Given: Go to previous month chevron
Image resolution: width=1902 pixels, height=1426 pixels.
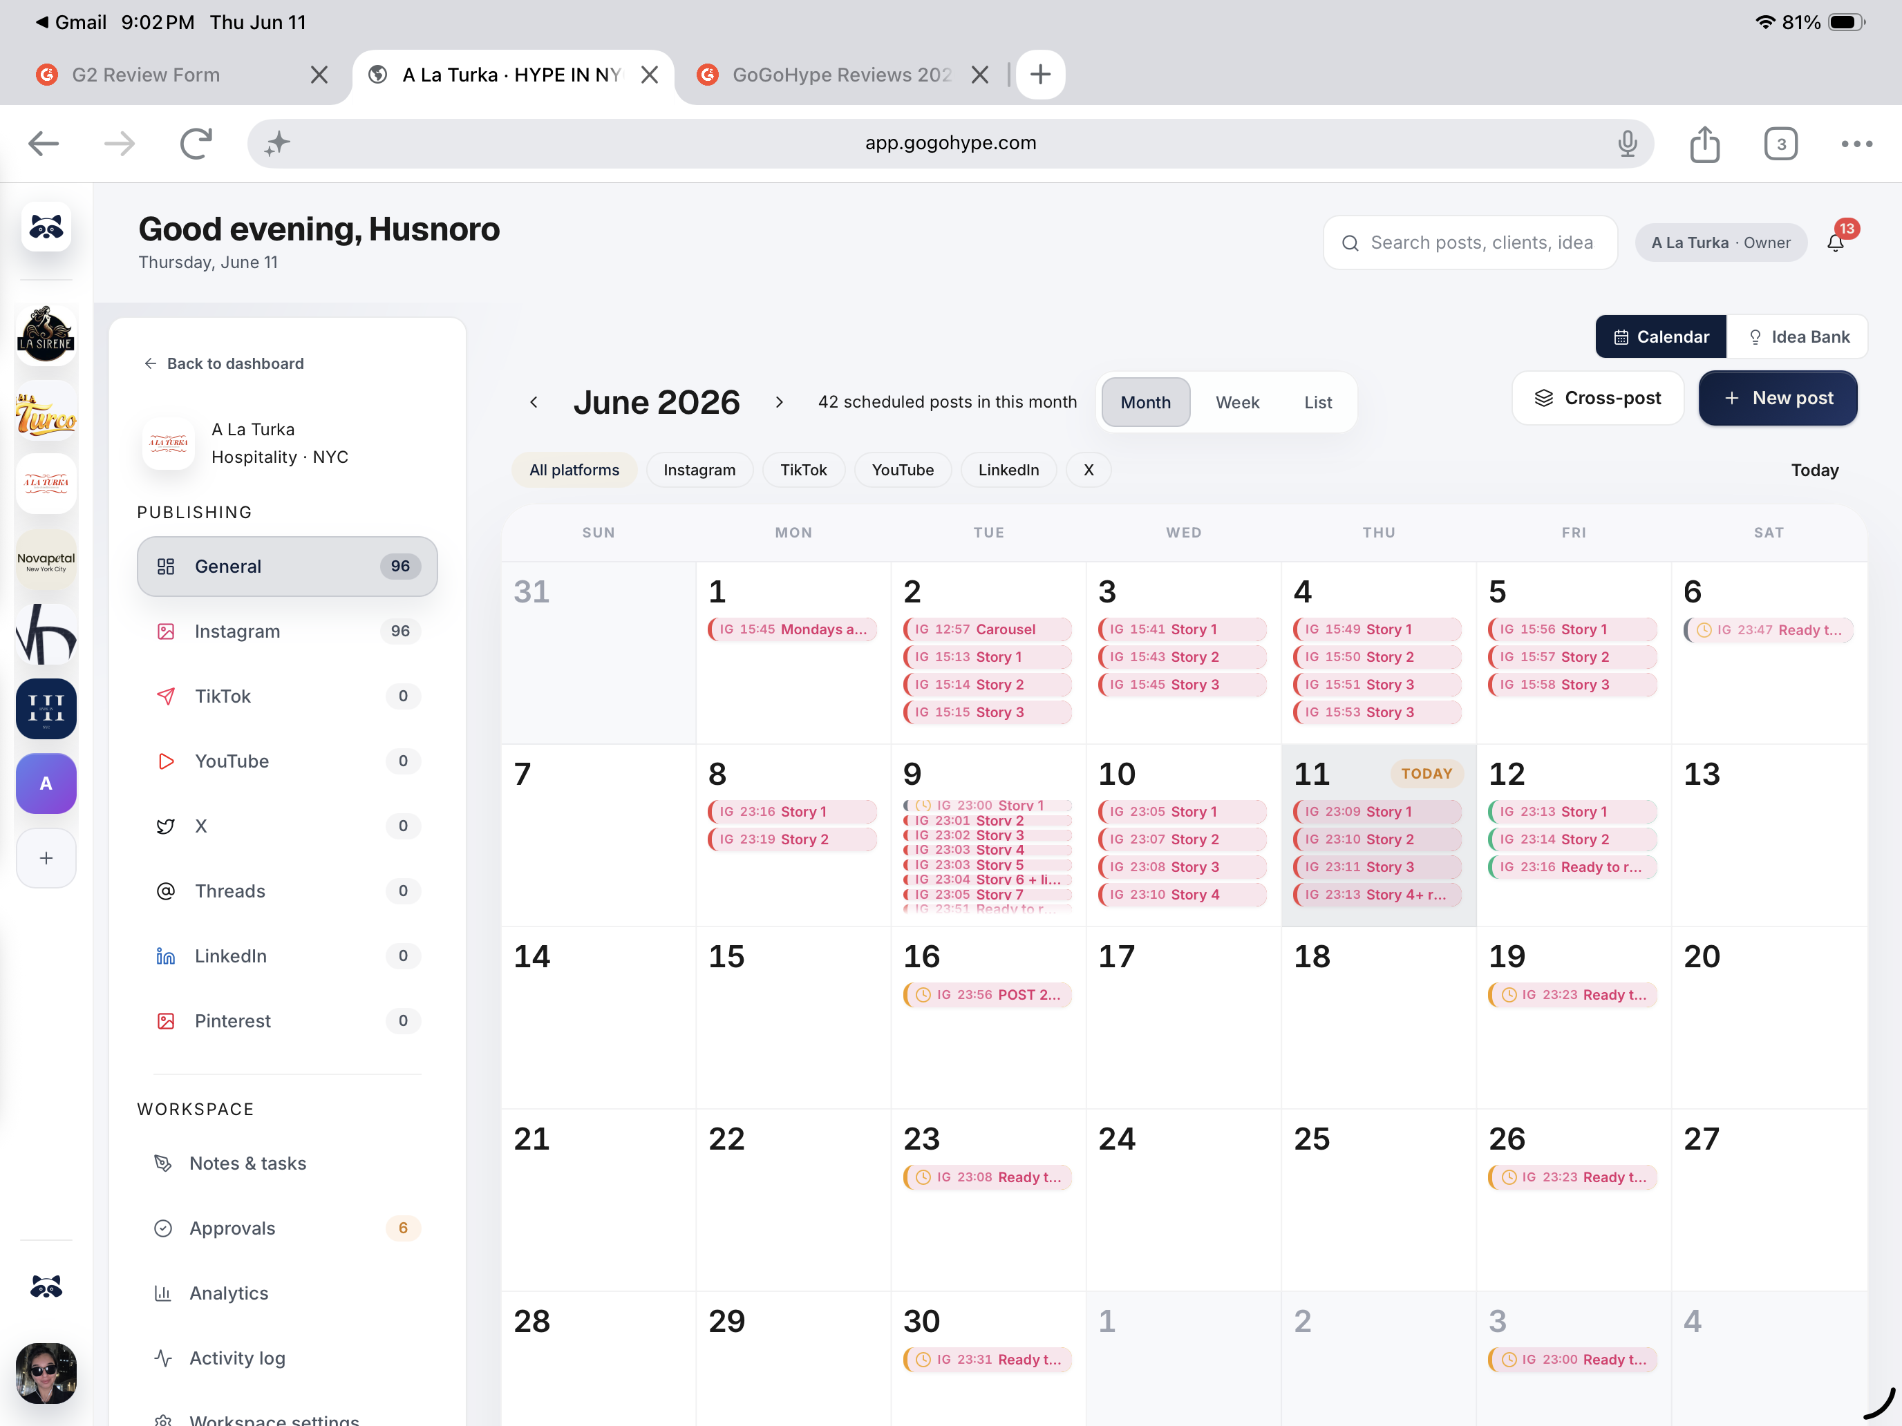Looking at the screenshot, I should point(533,401).
